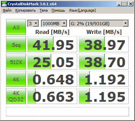
Task: Click the Read [MB/s] column header
Action: click(52, 32)
